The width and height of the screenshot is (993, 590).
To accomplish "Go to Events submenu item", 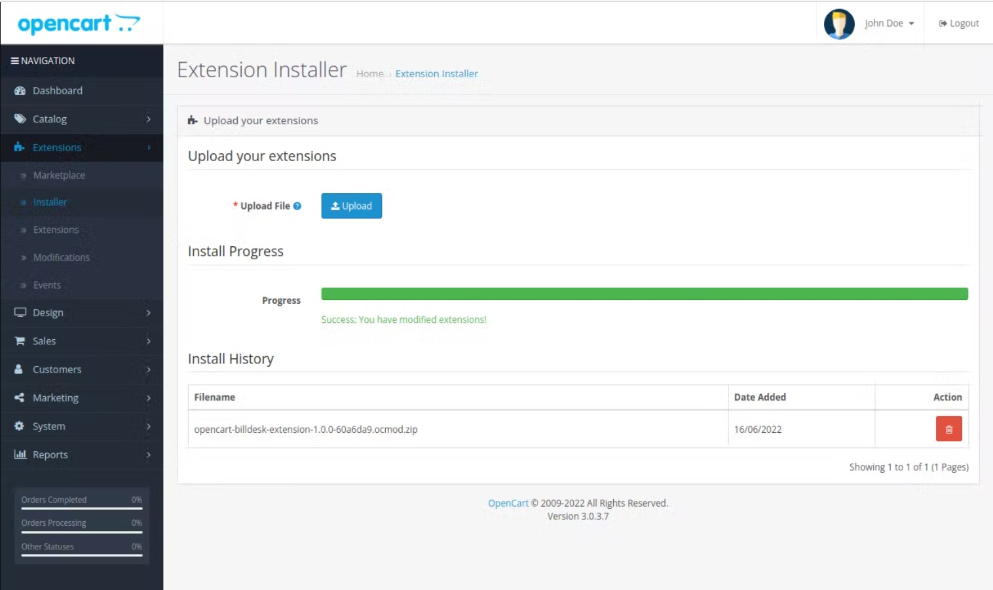I will (47, 286).
